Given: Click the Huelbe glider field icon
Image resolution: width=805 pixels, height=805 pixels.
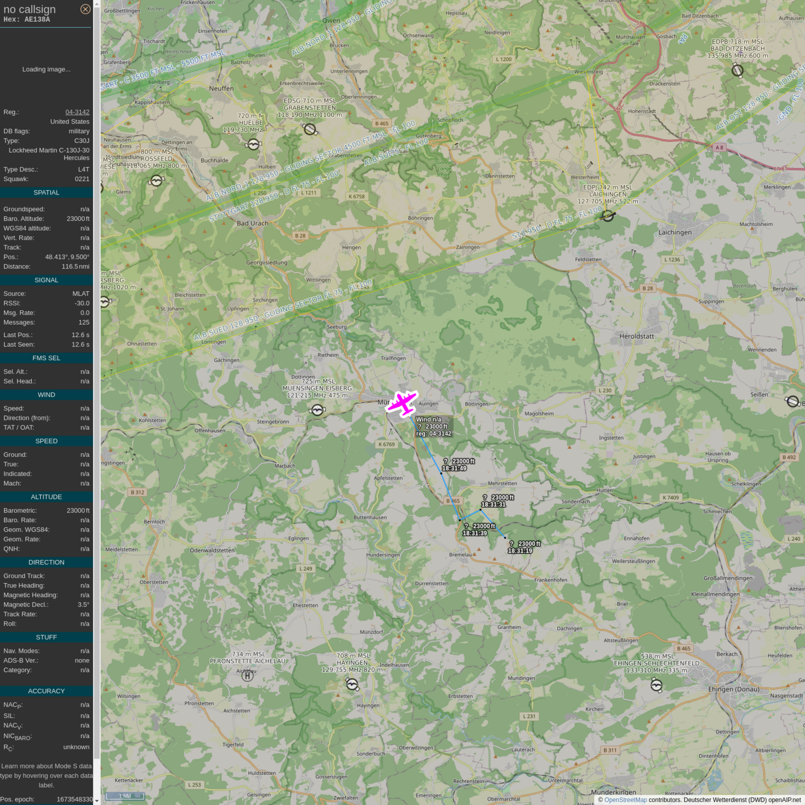Looking at the screenshot, I should (253, 145).
